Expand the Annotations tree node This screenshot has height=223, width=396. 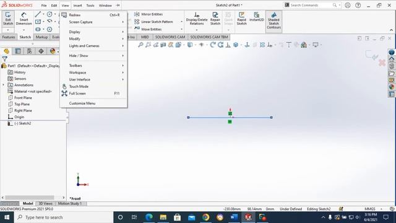click(x=3, y=85)
